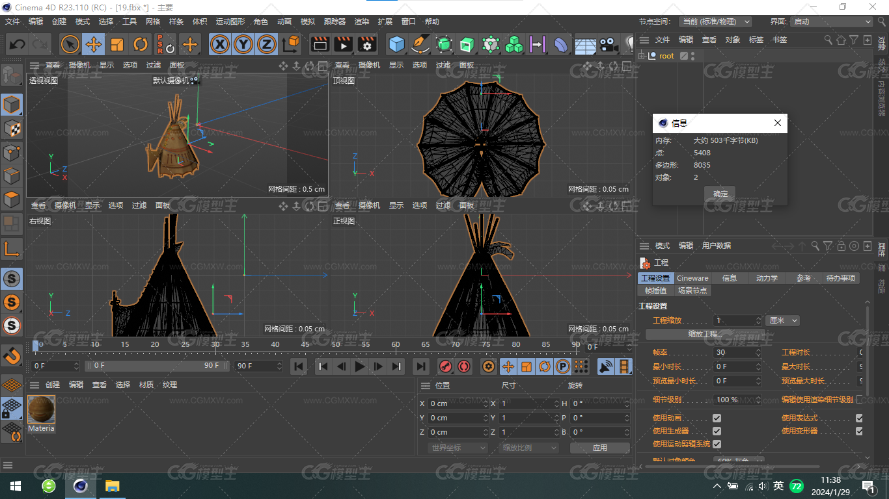Click the Undo arrow in top toolbar
The height and width of the screenshot is (499, 889).
(17, 44)
